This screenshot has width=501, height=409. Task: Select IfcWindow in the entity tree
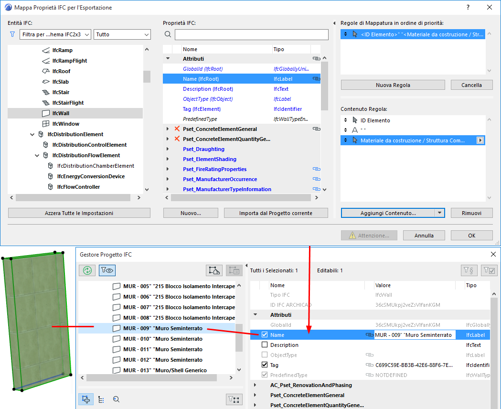coord(66,124)
